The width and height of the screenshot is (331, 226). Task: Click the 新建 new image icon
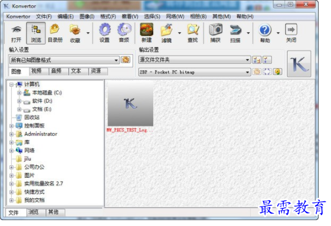(146, 29)
